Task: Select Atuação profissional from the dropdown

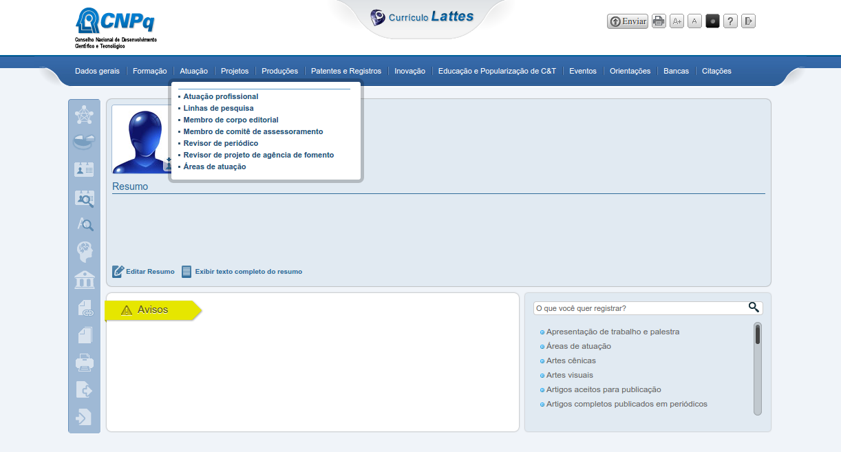Action: [221, 96]
